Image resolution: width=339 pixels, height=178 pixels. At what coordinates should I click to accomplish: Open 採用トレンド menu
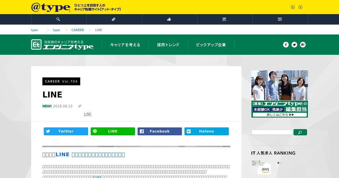(x=168, y=45)
